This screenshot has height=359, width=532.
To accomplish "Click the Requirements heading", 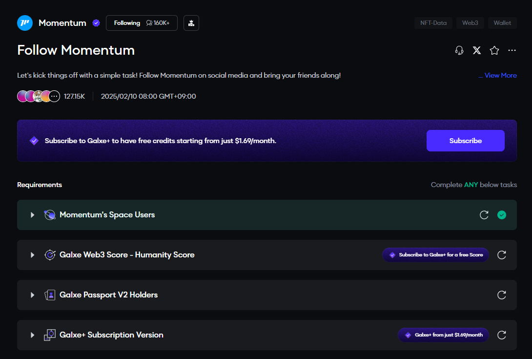I will pos(40,185).
